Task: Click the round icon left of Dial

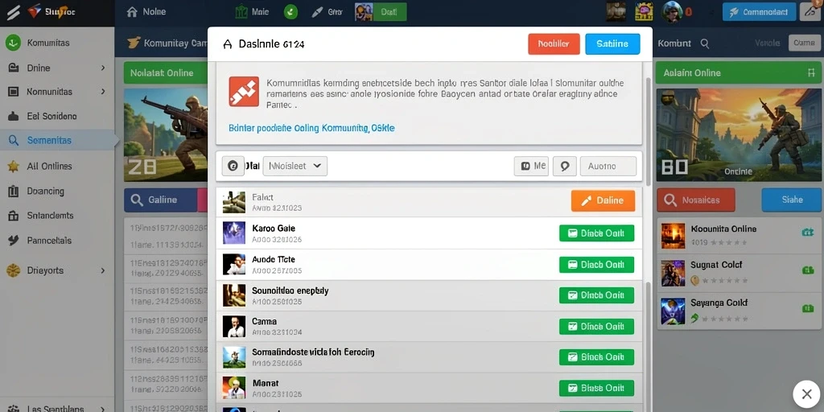Action: 233,166
